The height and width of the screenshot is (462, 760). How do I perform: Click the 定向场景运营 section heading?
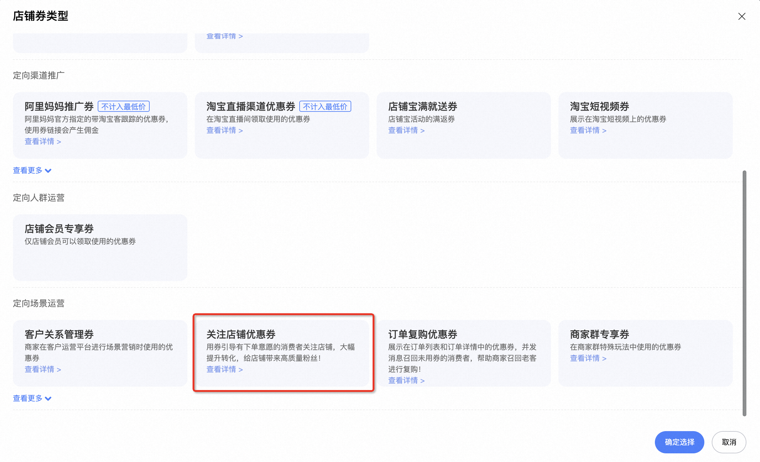coord(39,303)
